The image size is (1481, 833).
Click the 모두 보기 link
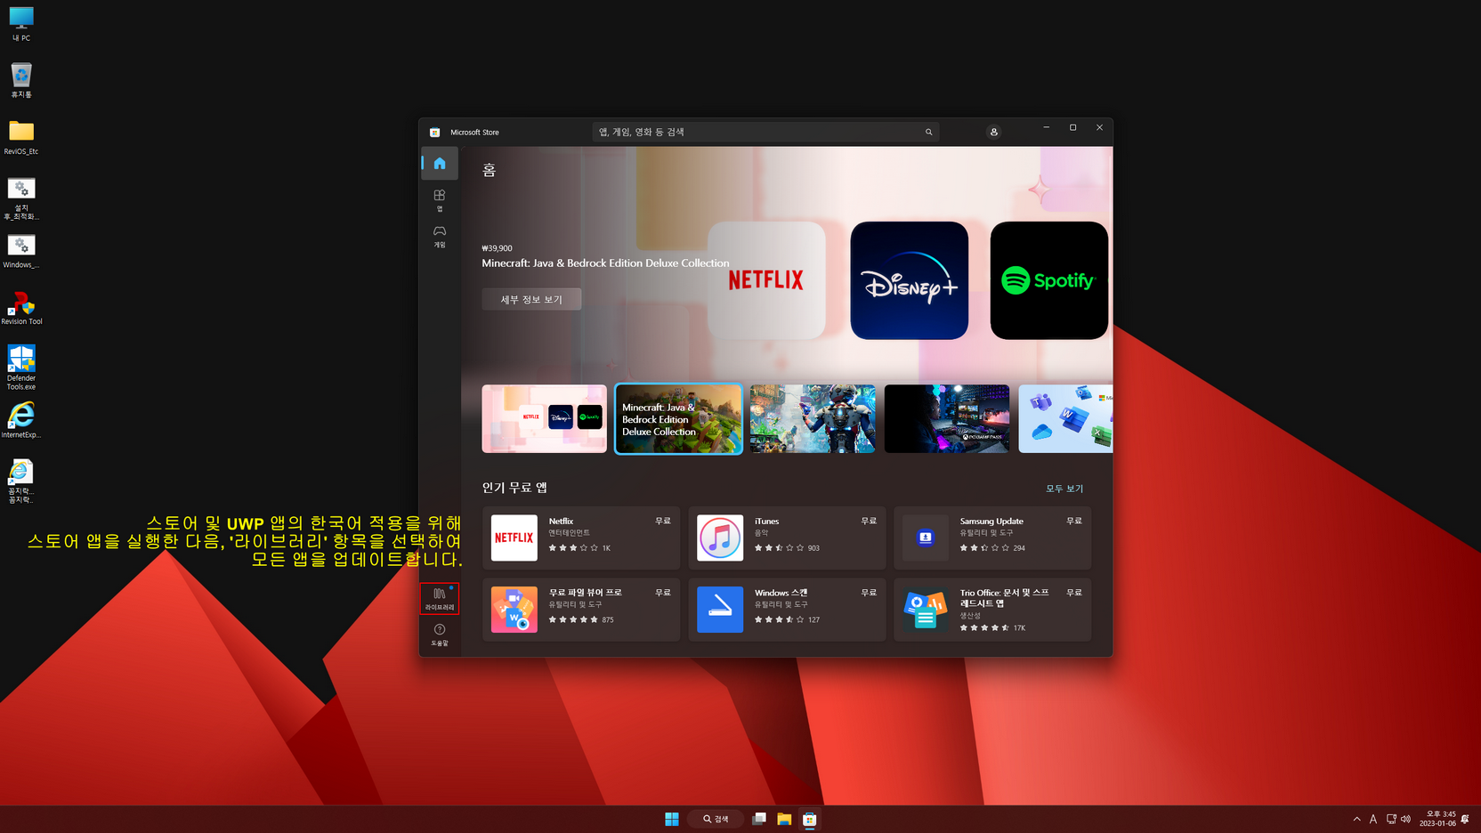coord(1064,489)
